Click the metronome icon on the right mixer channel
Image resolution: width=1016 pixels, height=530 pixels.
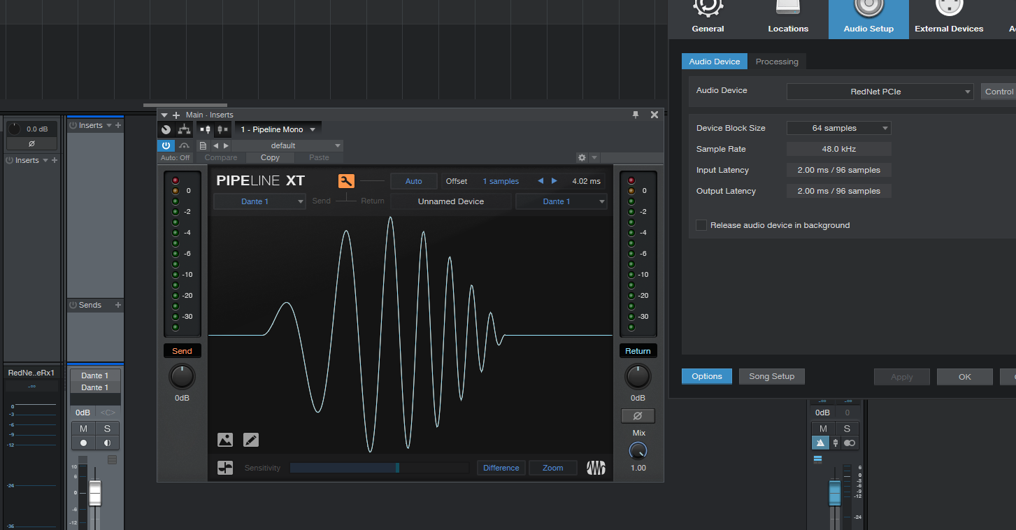tap(822, 443)
